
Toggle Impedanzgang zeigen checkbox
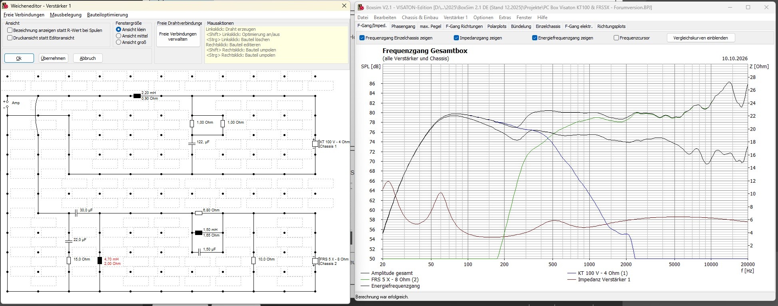coord(457,38)
